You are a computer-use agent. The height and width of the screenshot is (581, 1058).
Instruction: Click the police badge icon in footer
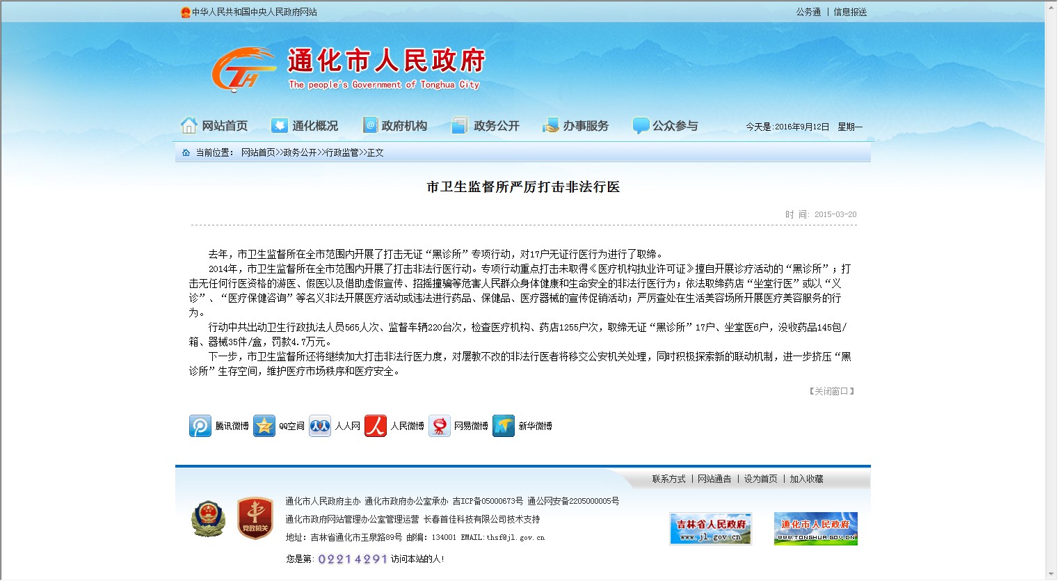click(x=208, y=519)
